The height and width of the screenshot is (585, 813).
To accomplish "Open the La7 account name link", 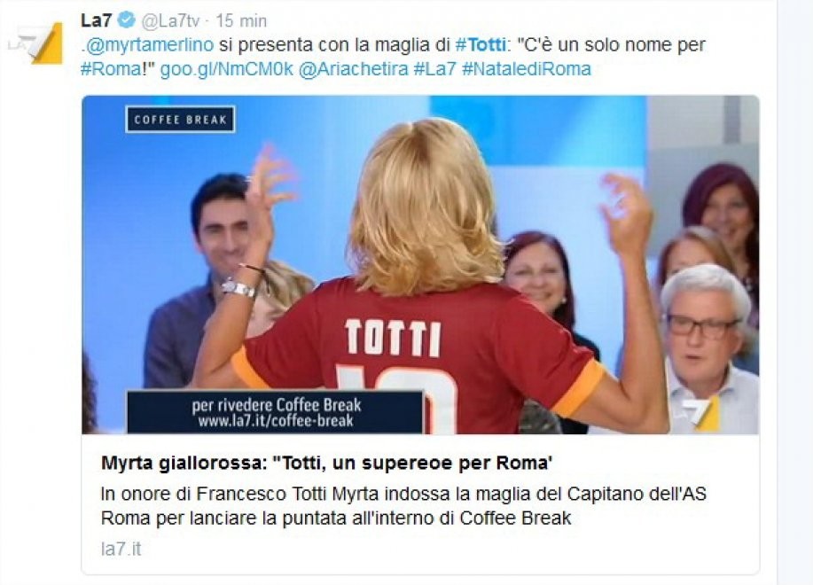I will [97, 20].
